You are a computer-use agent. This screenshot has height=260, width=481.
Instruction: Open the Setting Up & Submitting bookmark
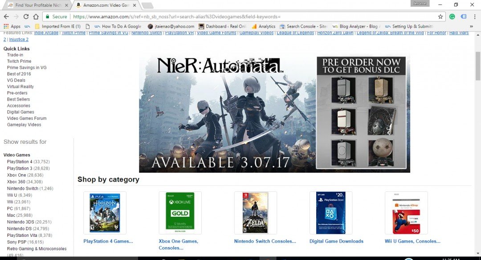point(409,26)
